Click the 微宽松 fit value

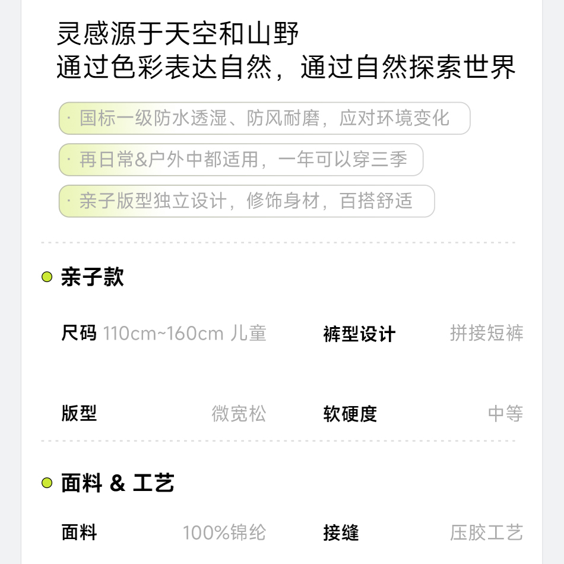coord(239,413)
